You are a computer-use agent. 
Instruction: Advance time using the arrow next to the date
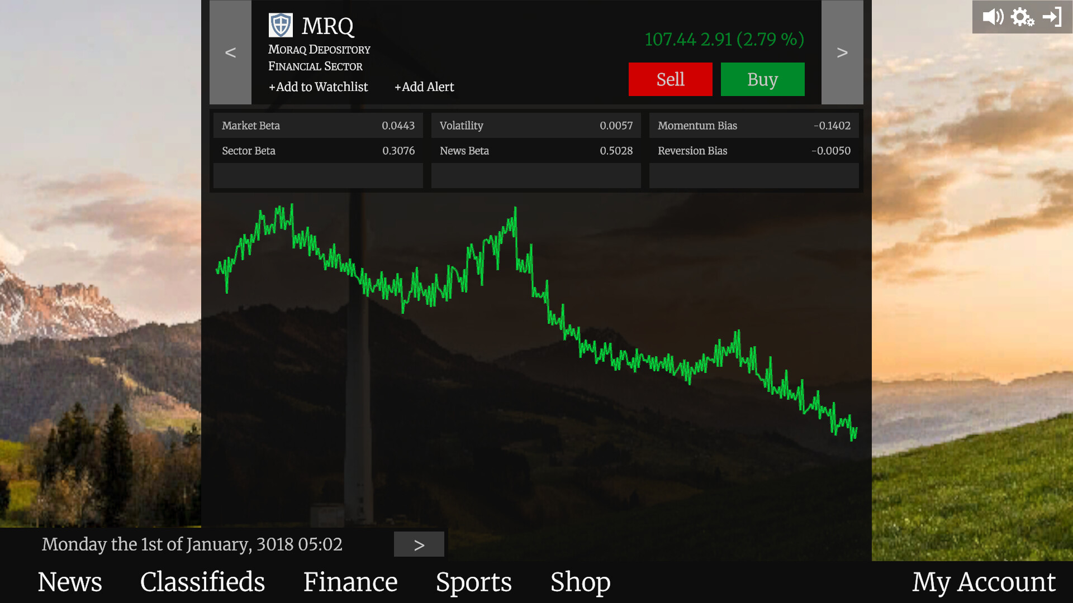(419, 544)
